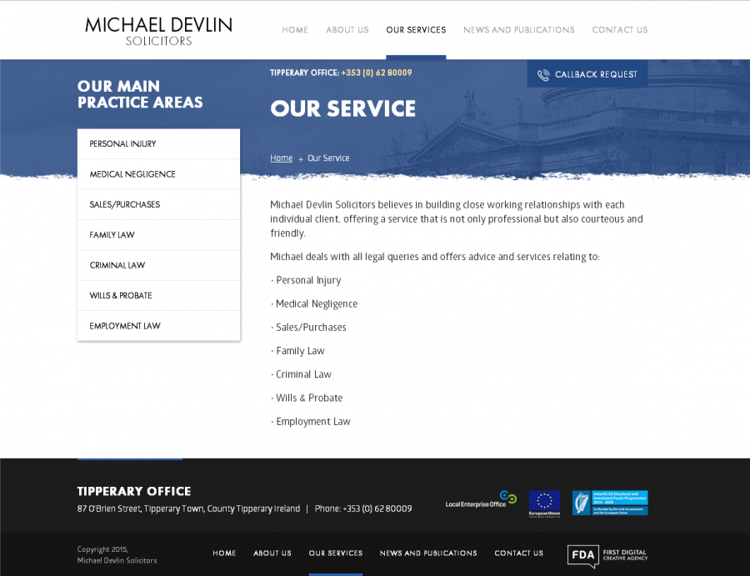This screenshot has height=576, width=750.
Task: Click the European Union flag logo
Action: [x=544, y=503]
